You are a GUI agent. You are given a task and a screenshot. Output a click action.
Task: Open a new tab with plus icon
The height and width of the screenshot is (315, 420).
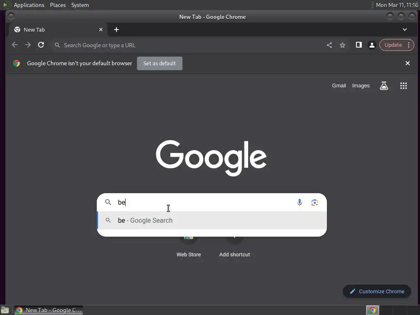pyautogui.click(x=116, y=30)
